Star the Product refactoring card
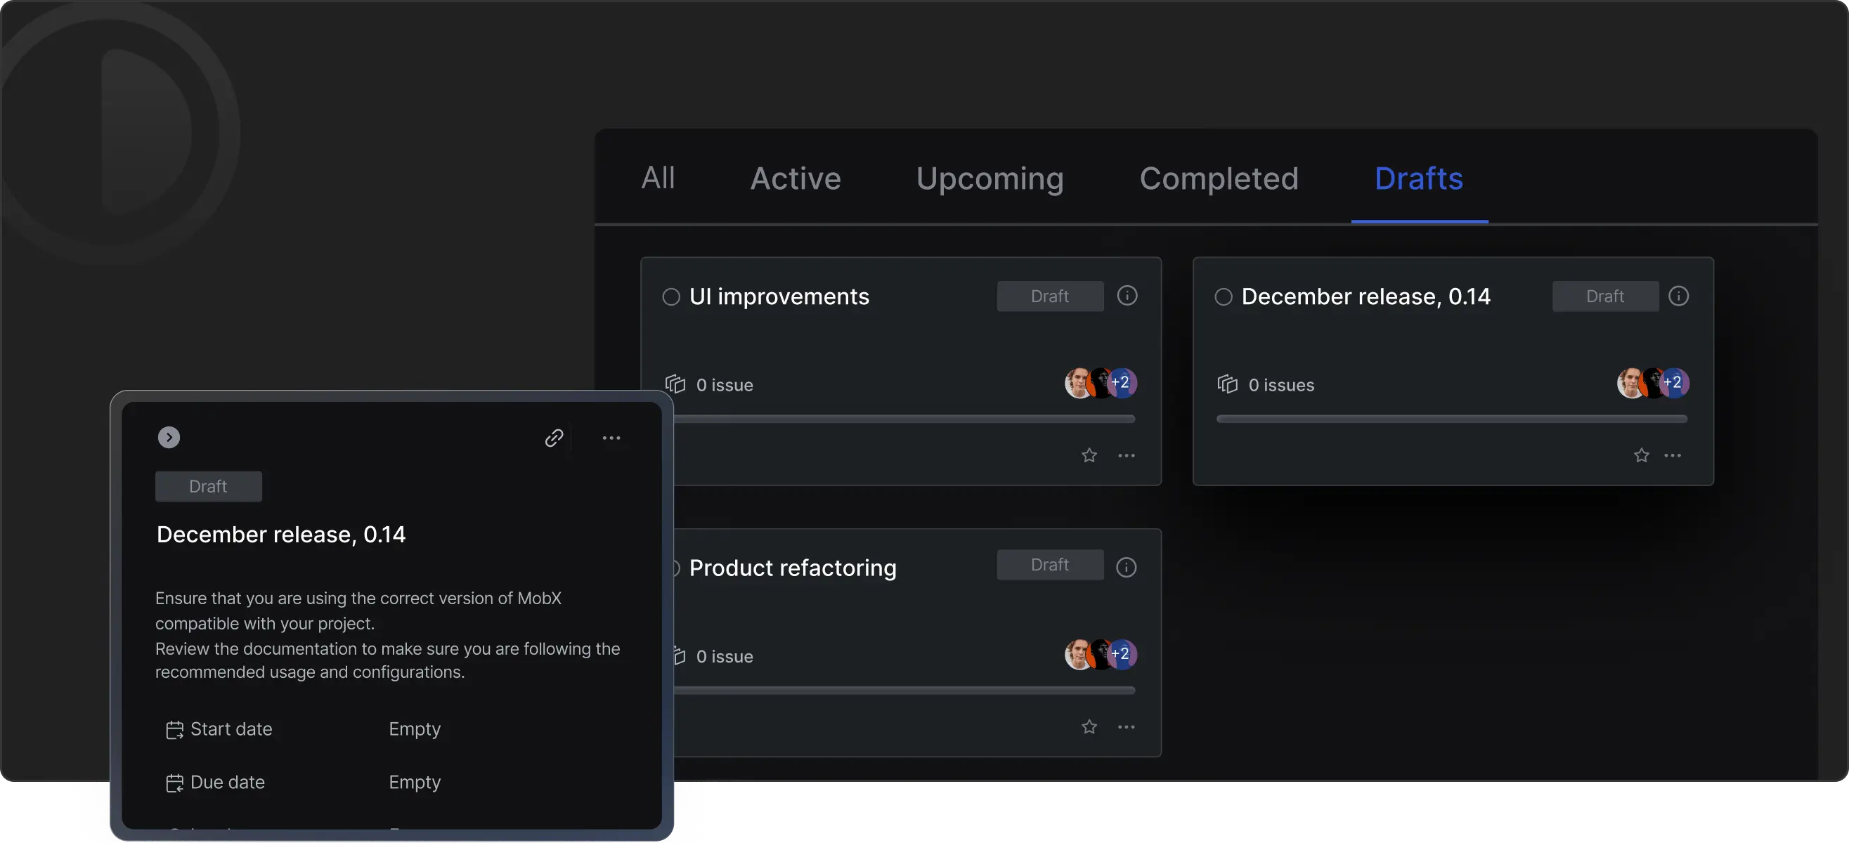The height and width of the screenshot is (843, 1849). (x=1089, y=727)
